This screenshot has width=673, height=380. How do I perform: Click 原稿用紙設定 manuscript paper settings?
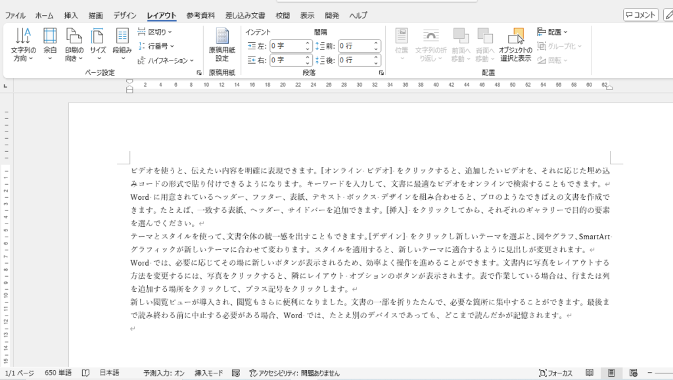222,45
